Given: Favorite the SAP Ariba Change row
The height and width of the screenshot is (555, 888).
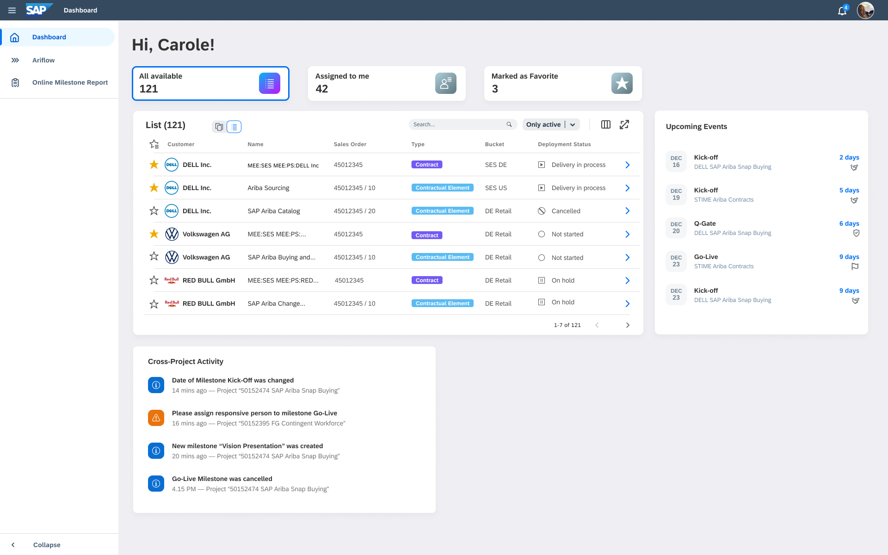Looking at the screenshot, I should tap(154, 304).
